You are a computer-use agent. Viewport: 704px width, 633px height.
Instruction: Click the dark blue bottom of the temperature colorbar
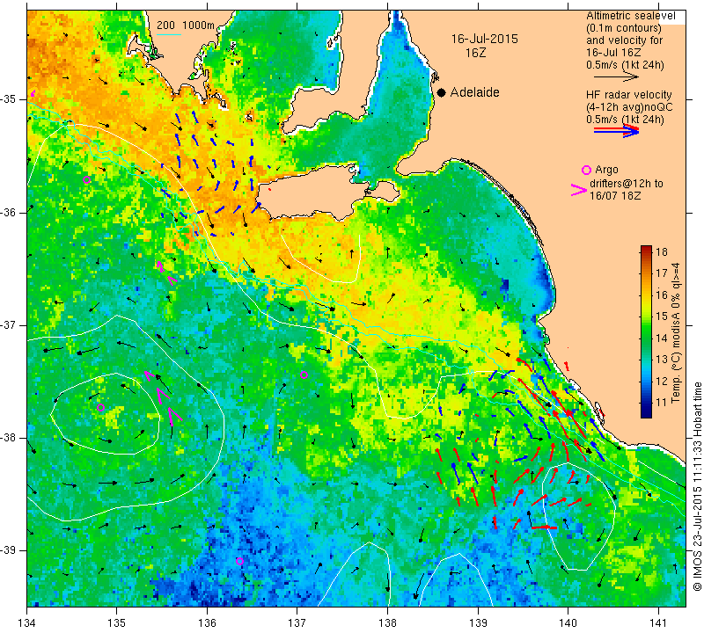tap(646, 413)
